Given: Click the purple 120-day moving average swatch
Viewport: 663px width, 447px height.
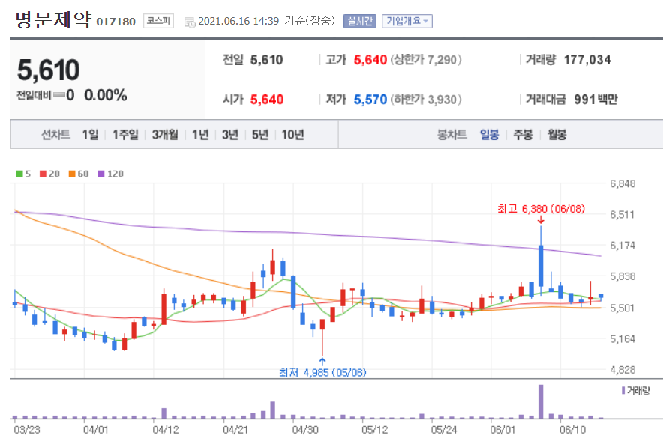Looking at the screenshot, I should [101, 174].
